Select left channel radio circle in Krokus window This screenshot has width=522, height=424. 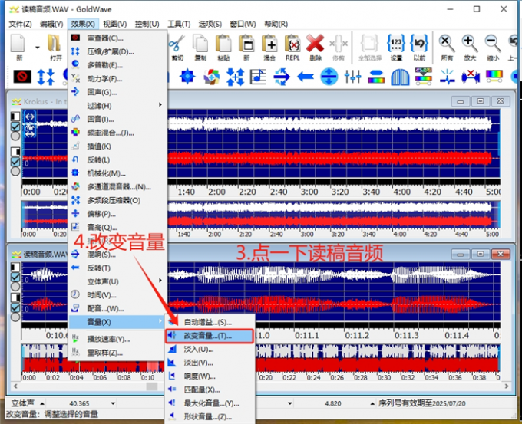15,136
